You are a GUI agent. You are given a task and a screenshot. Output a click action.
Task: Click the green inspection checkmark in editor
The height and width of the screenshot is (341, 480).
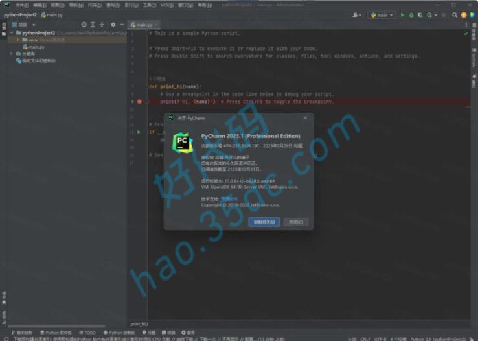click(466, 34)
